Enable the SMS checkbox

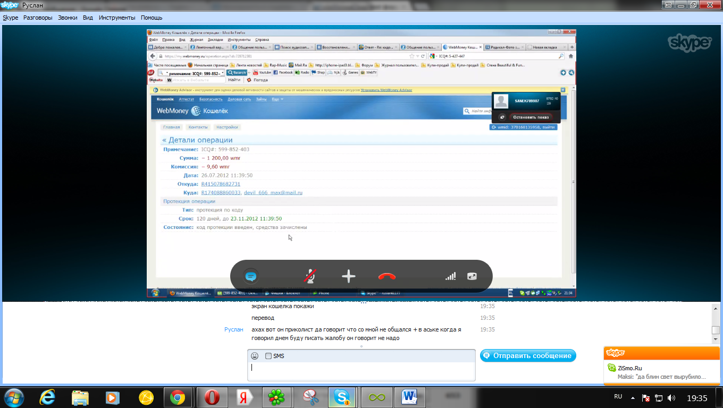click(268, 356)
